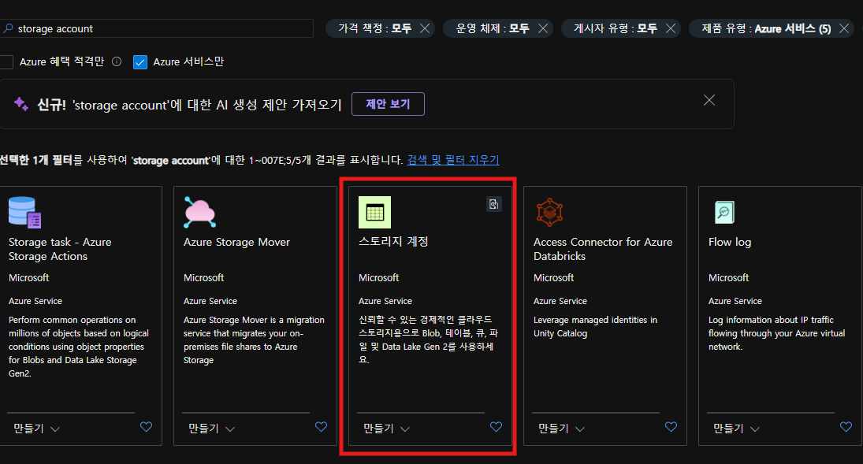
Task: Favorite 스토리지 계정 with heart icon
Action: point(496,426)
